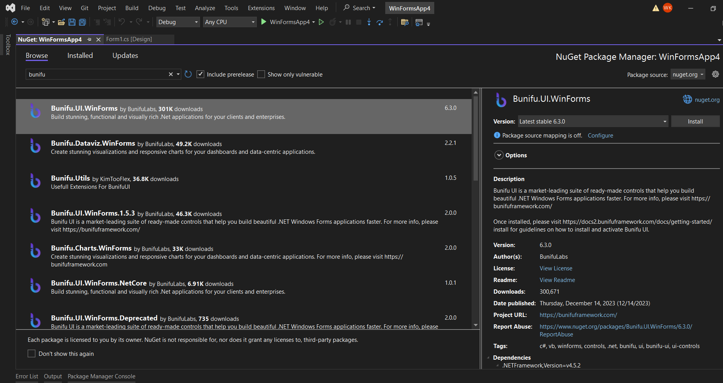Viewport: 723px width, 383px height.
Task: Select the Bunifu.Dataviz.WinForms package
Action: (x=244, y=151)
